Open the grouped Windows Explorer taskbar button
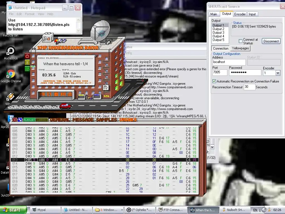 (109, 210)
